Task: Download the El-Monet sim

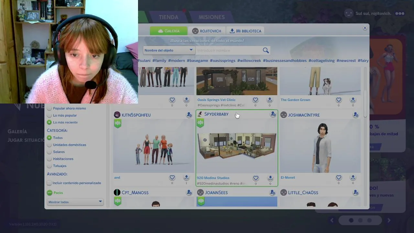Action: coord(353,178)
